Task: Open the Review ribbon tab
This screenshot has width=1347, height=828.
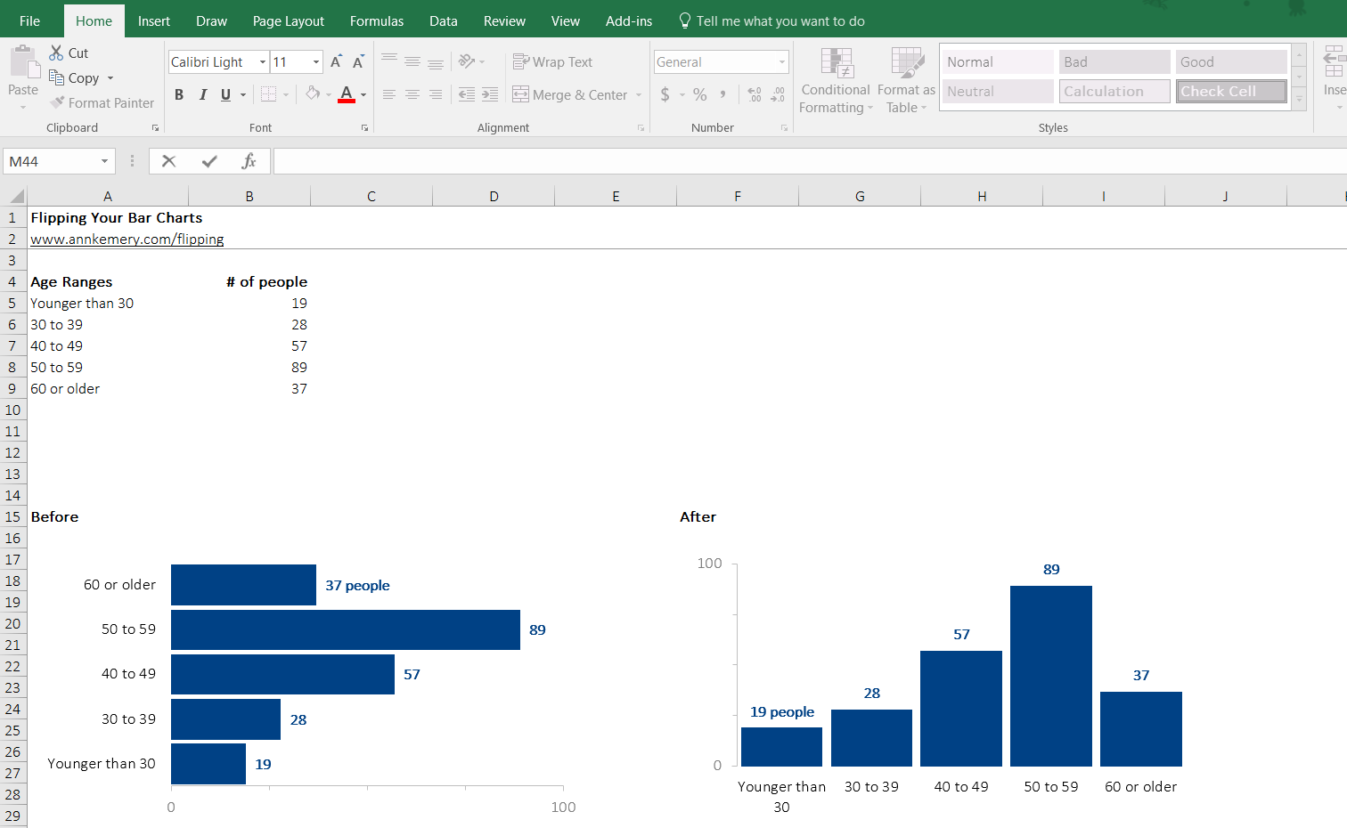Action: click(x=504, y=20)
